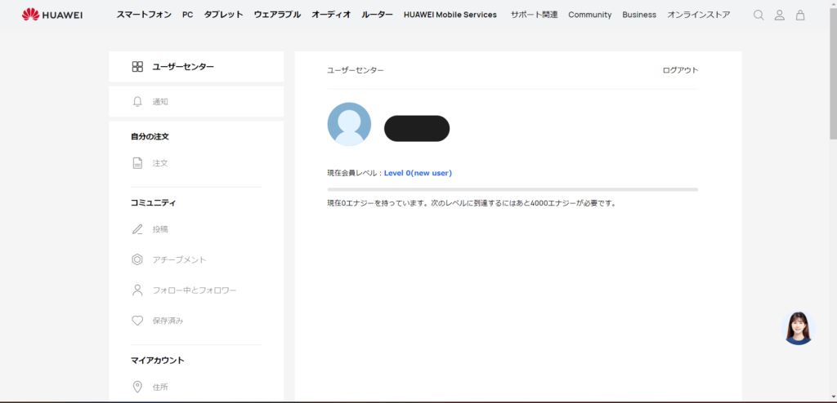Open the スマートフォン menu

tap(144, 15)
